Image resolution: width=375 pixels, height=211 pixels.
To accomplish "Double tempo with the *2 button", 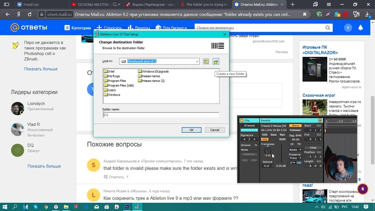I will (299, 144).
